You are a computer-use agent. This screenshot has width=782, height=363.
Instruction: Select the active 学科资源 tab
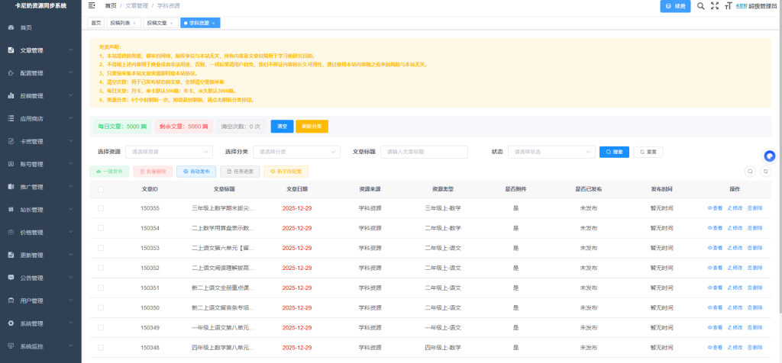coord(200,24)
